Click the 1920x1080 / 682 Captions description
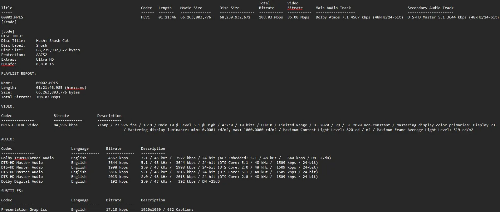Screen dimensions: 500x212 click(x=167, y=209)
